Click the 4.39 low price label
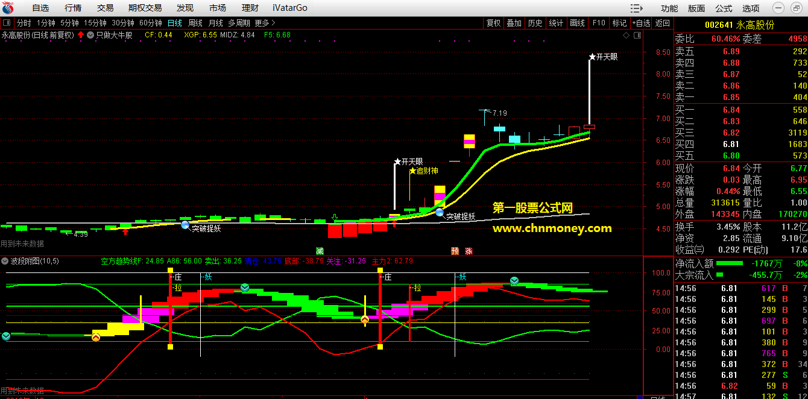Screen dimensions: 808x399 pyautogui.click(x=81, y=234)
